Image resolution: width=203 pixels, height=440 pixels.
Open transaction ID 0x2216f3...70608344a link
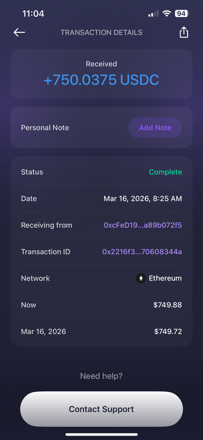(142, 252)
